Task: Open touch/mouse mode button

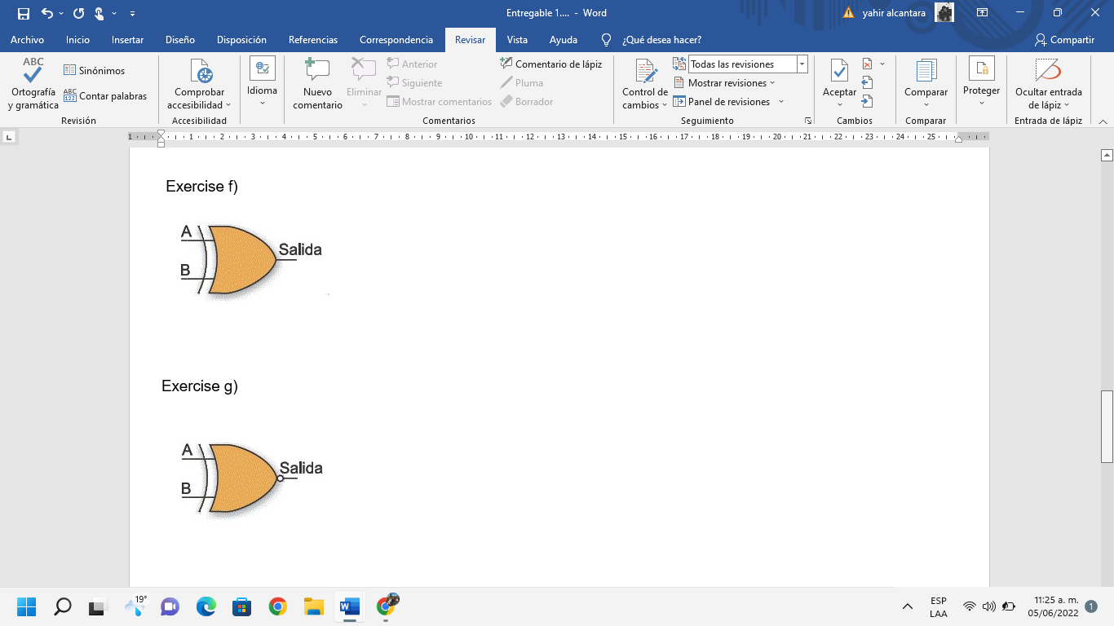Action: point(99,13)
